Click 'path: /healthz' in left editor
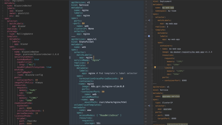The image size is (222, 125). 28,121
